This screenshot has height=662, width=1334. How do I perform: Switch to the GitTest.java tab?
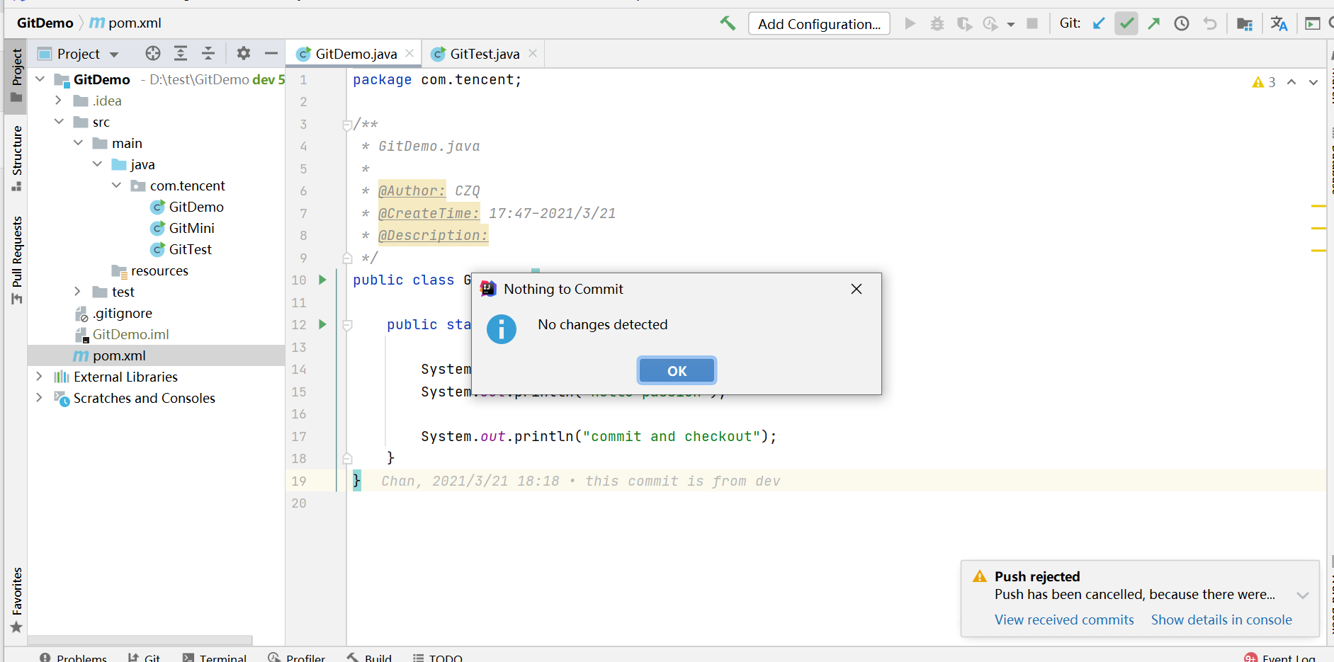tap(485, 54)
